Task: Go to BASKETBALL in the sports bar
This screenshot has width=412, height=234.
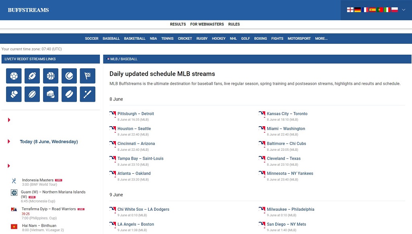Action: [x=134, y=39]
